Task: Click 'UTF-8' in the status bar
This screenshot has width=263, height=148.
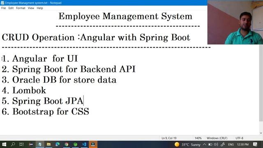Action: coord(239,138)
